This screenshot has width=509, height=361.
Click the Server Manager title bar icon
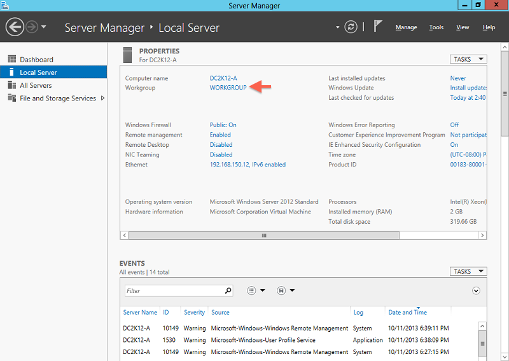5,6
